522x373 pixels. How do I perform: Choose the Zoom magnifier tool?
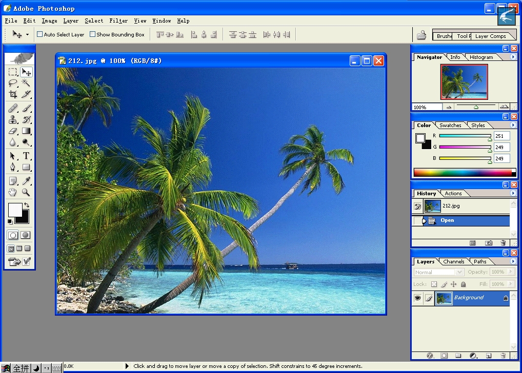pos(26,193)
